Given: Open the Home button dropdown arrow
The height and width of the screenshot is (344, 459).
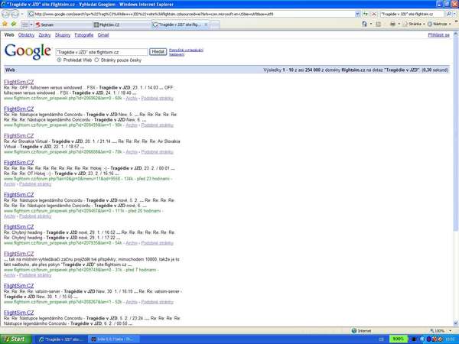Looking at the screenshot, I should (x=370, y=24).
